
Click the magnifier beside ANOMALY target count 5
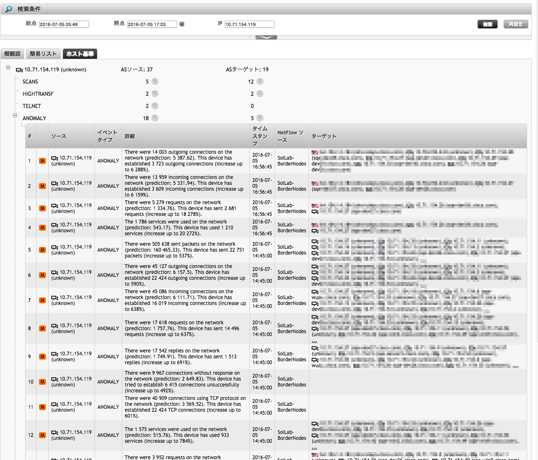[x=260, y=118]
